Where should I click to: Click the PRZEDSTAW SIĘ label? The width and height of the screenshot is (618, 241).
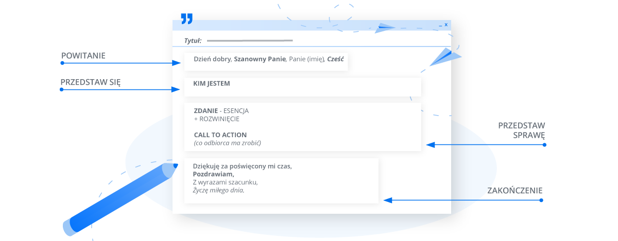[x=90, y=82]
